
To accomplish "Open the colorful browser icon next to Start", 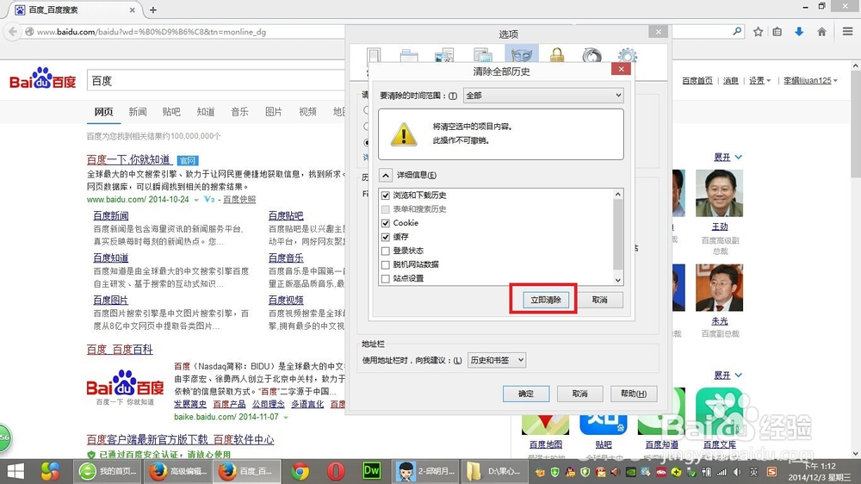I will click(51, 471).
